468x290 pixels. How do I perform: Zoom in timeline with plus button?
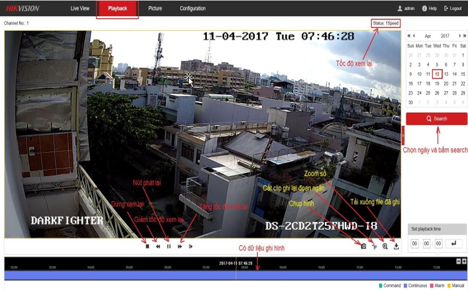(464, 261)
